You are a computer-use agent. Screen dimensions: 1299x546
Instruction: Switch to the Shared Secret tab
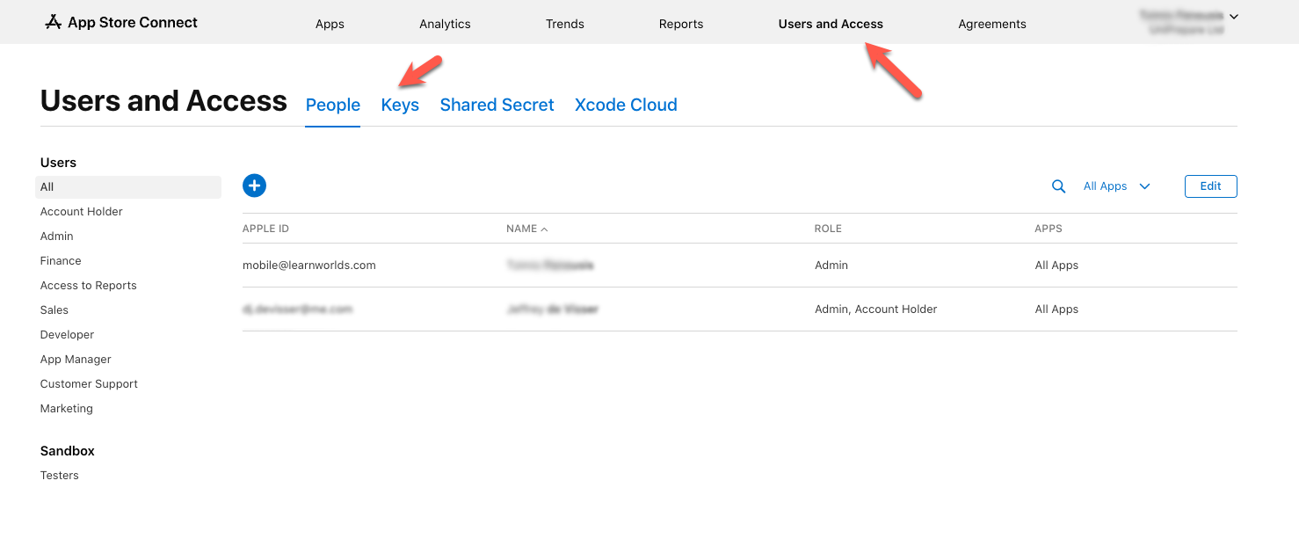pyautogui.click(x=497, y=105)
